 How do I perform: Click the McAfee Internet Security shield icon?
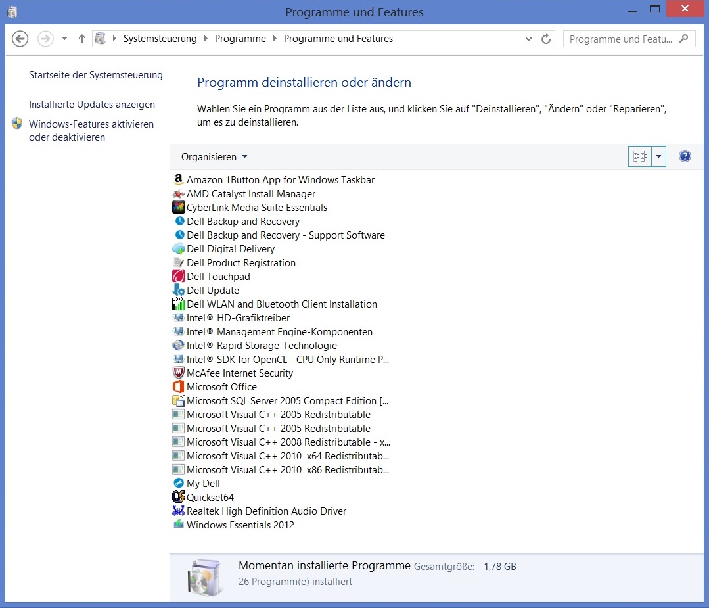(x=179, y=373)
